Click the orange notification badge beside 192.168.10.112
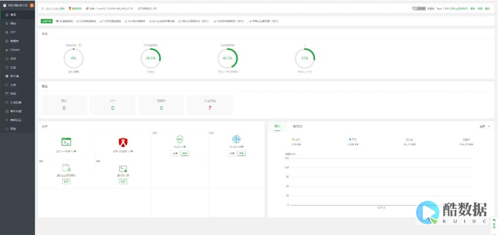 tap(32, 5)
